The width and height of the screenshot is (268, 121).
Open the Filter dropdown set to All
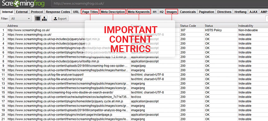[21, 18]
